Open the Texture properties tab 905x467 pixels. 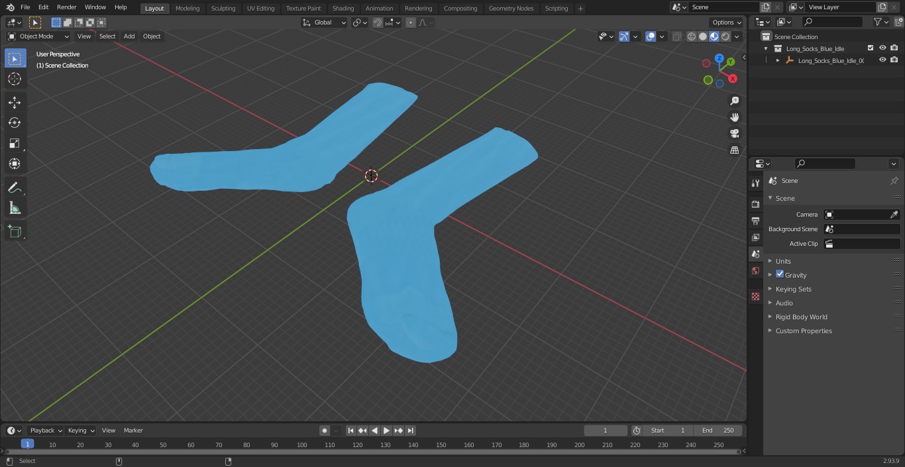pos(755,297)
